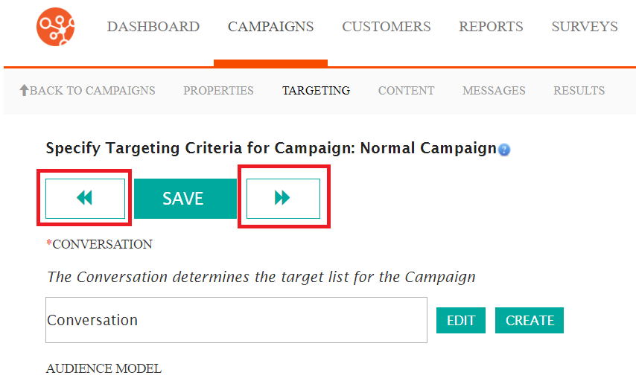
Task: Open the Reports menu item
Action: (x=491, y=27)
